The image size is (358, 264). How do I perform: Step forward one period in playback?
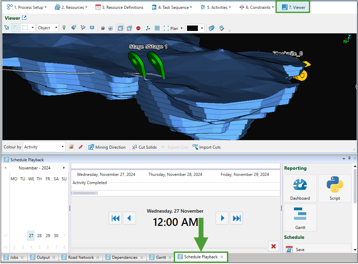tap(222, 218)
